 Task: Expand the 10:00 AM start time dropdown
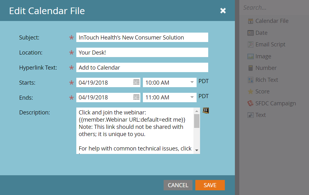pos(192,82)
